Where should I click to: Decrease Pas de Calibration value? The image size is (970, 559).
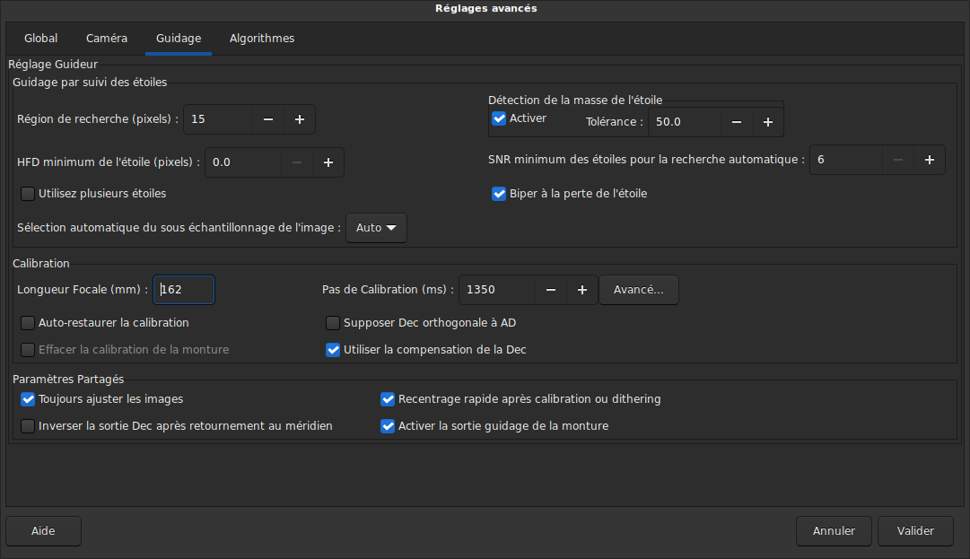coord(551,290)
